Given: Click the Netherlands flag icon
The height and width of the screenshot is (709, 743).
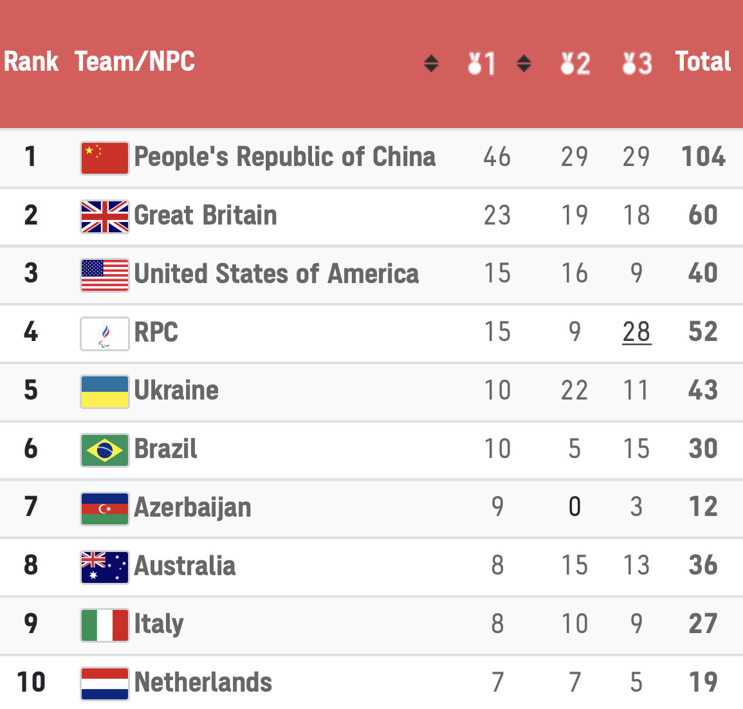Looking at the screenshot, I should [105, 683].
